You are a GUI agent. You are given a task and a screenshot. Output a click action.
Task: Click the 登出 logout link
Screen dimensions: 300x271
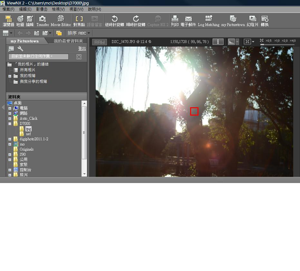pyautogui.click(x=82, y=48)
